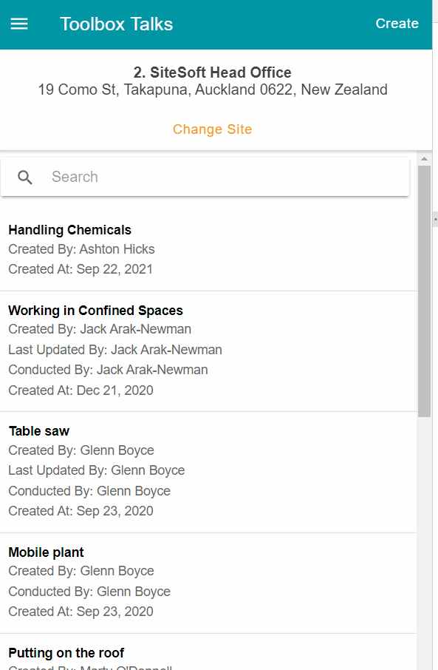This screenshot has height=670, width=438.
Task: Focus the Search input field
Action: point(205,177)
